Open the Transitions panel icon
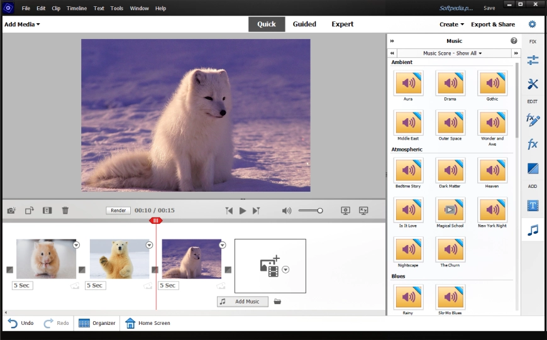Screen dimensions: 547x340 (x=533, y=168)
